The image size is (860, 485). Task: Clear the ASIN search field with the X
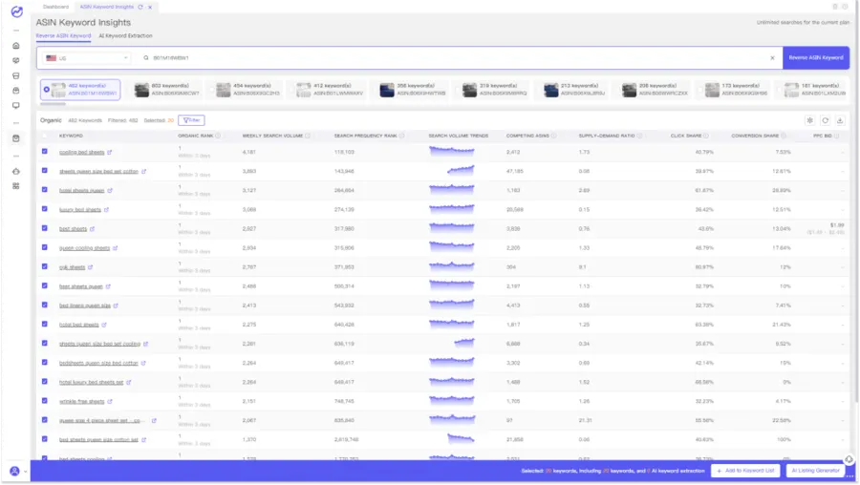click(x=772, y=58)
